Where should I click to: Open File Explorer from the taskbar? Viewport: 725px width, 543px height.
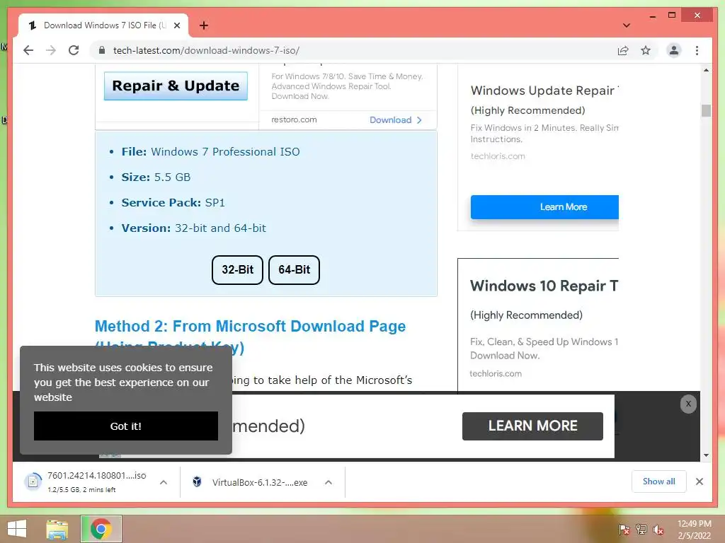tap(57, 529)
